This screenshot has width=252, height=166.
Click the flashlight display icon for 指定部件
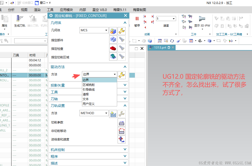pos(121,40)
